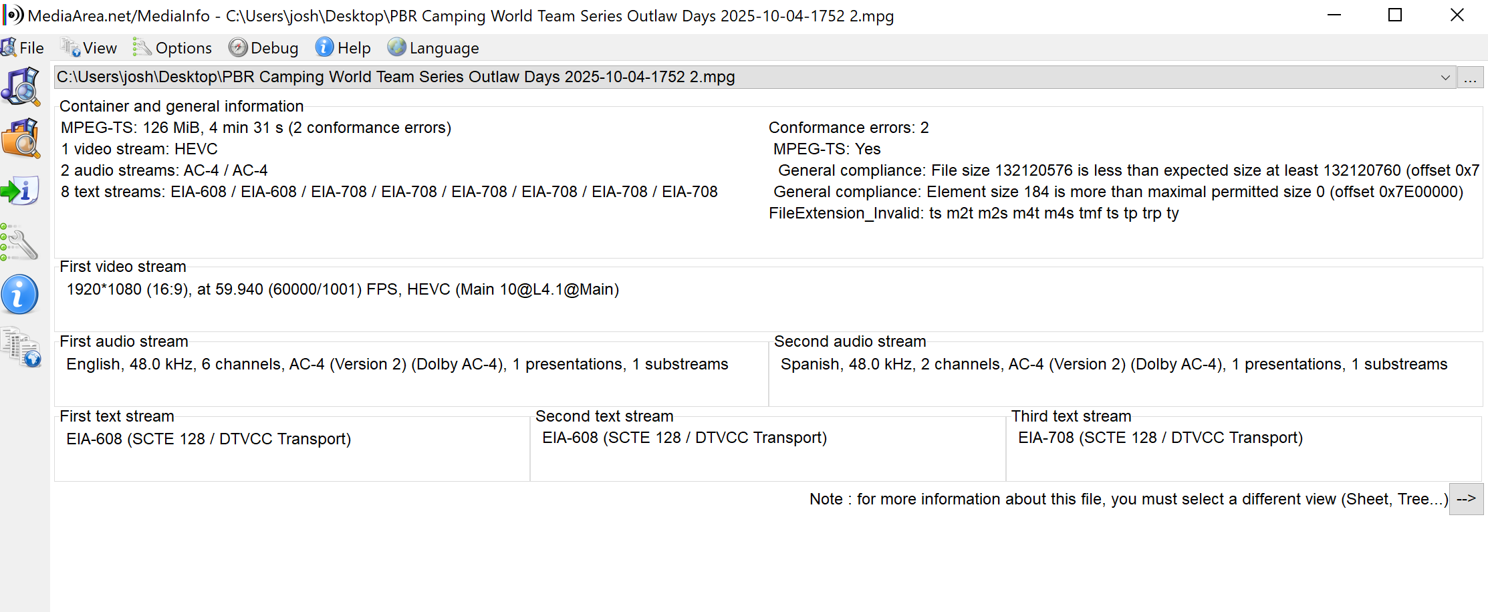Click the English AC-4 first audio stream text

[397, 364]
